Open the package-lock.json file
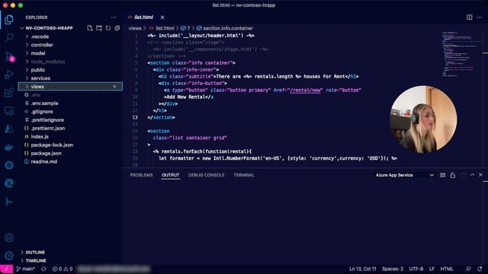The height and width of the screenshot is (274, 488). [52, 145]
